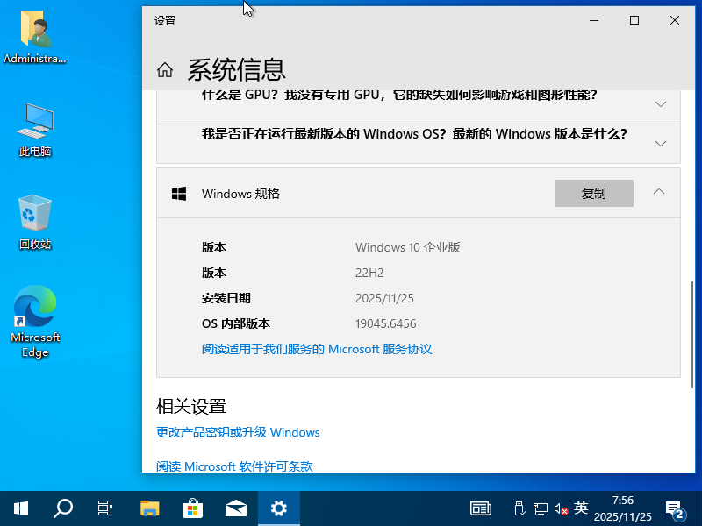This screenshot has width=702, height=526.
Task: Open the Settings home icon
Action: pyautogui.click(x=164, y=69)
